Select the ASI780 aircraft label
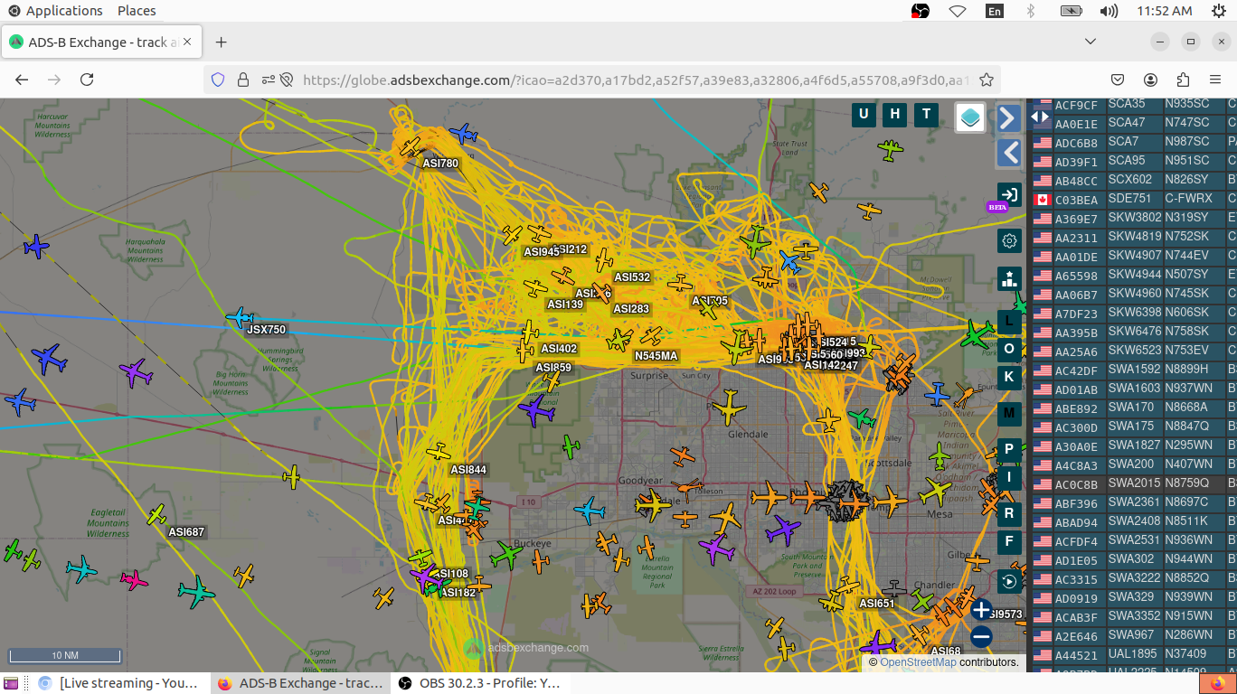The width and height of the screenshot is (1237, 694). (440, 164)
